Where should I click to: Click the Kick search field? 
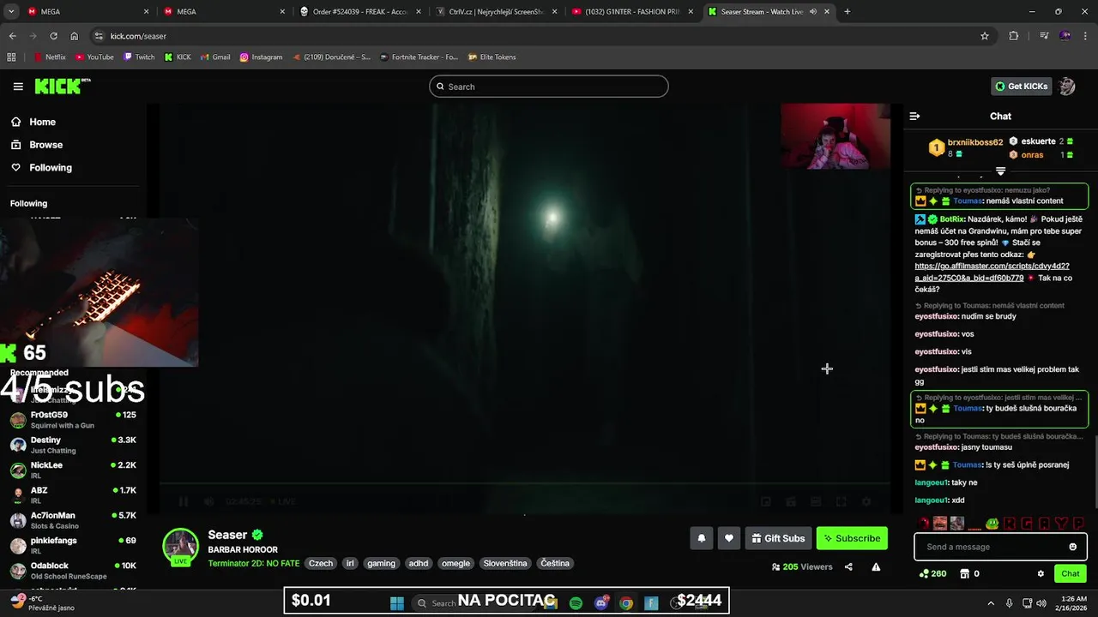tap(549, 87)
